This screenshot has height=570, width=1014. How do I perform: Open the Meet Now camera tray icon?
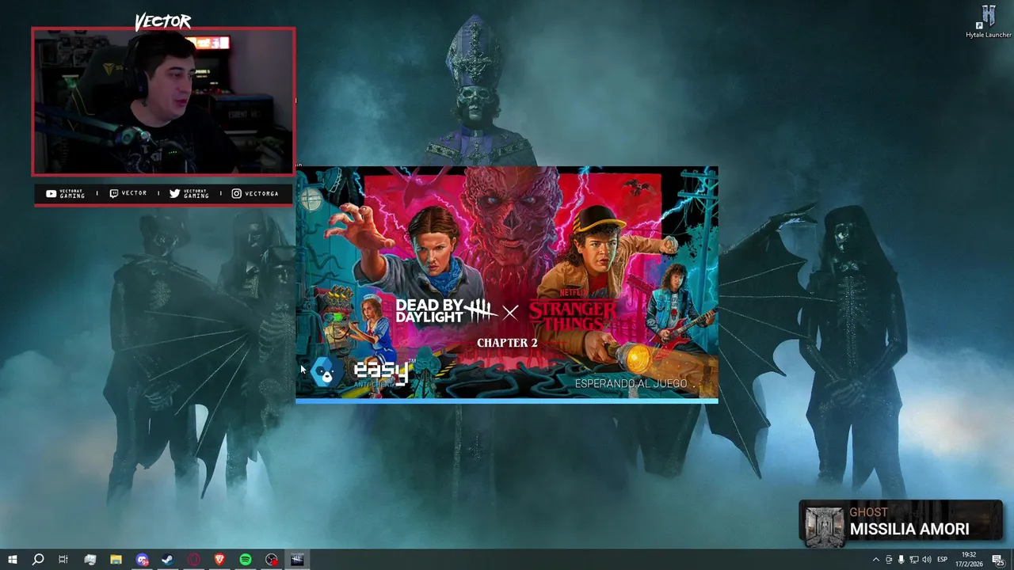click(888, 560)
